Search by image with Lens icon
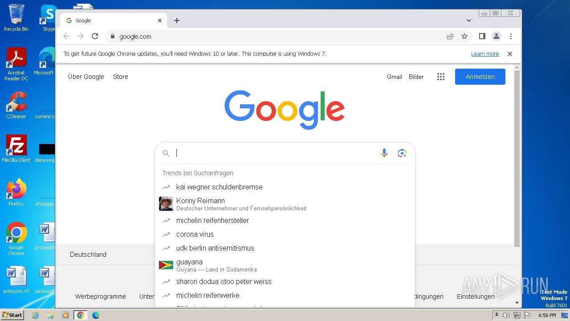 tap(402, 153)
